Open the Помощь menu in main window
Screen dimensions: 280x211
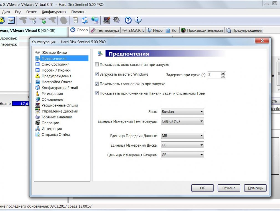pos(78,12)
